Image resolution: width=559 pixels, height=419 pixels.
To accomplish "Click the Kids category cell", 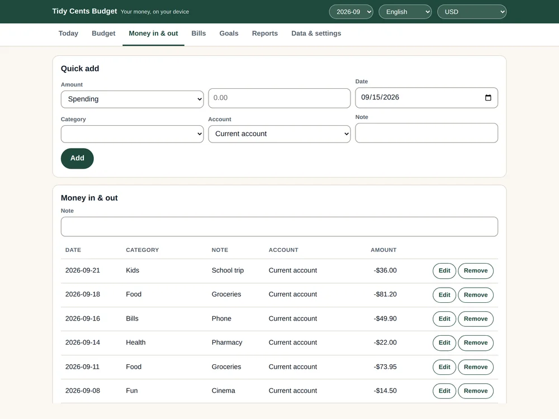I will point(132,270).
